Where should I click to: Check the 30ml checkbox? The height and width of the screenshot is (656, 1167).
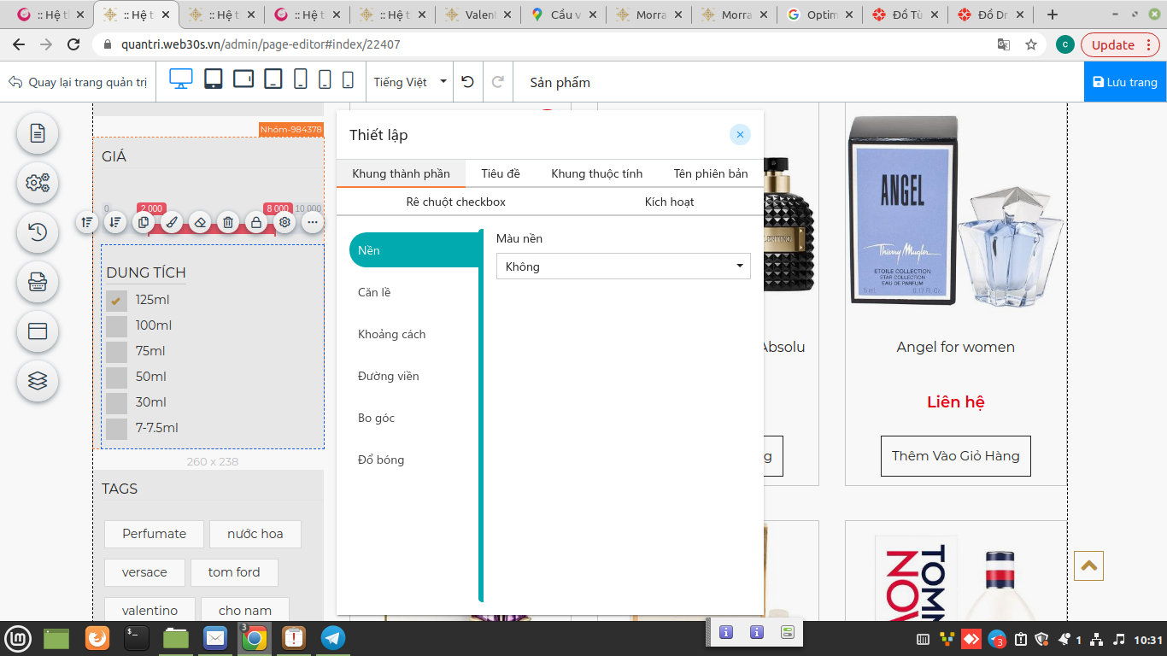click(116, 403)
